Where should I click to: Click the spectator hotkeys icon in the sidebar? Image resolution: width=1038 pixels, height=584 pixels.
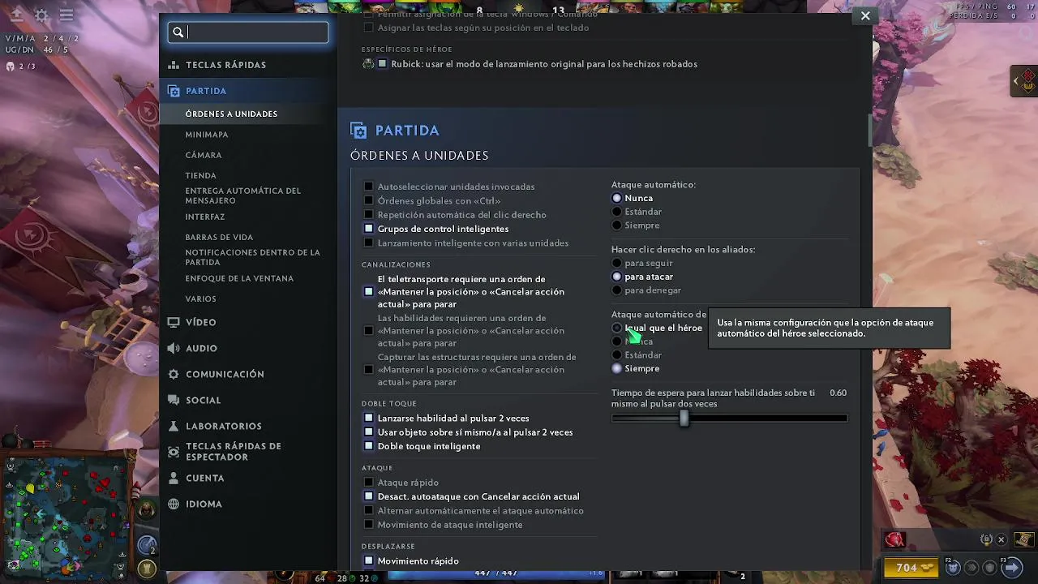pyautogui.click(x=174, y=452)
